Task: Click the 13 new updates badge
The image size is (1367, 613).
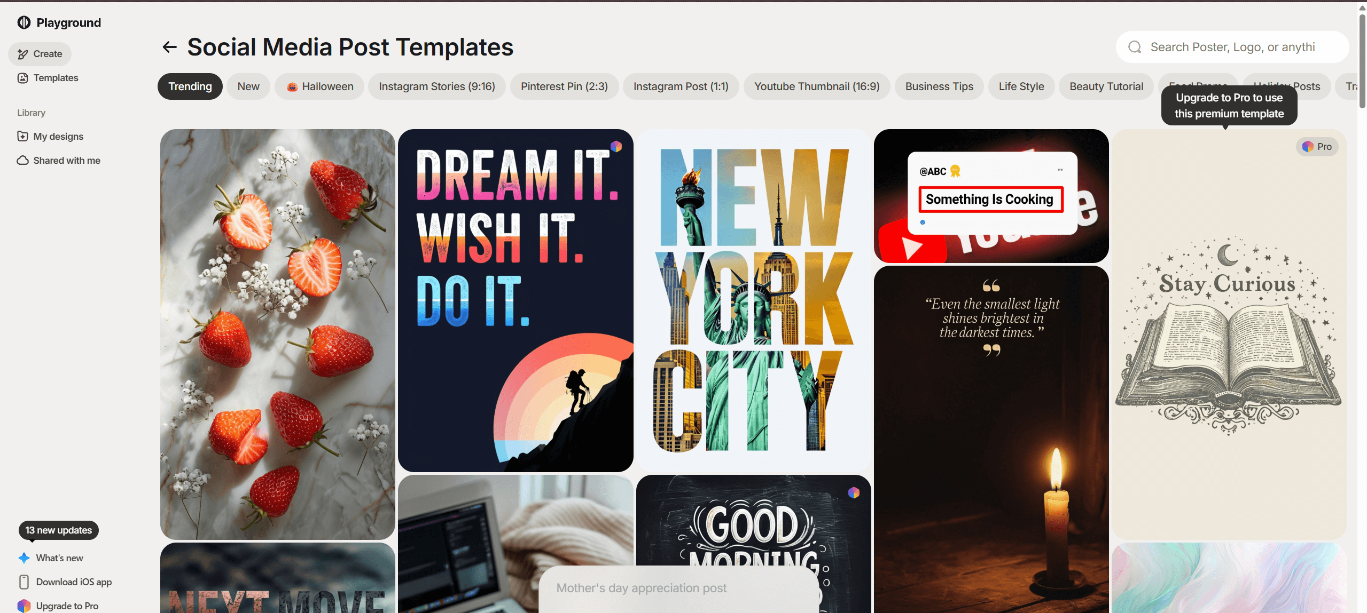Action: (59, 530)
